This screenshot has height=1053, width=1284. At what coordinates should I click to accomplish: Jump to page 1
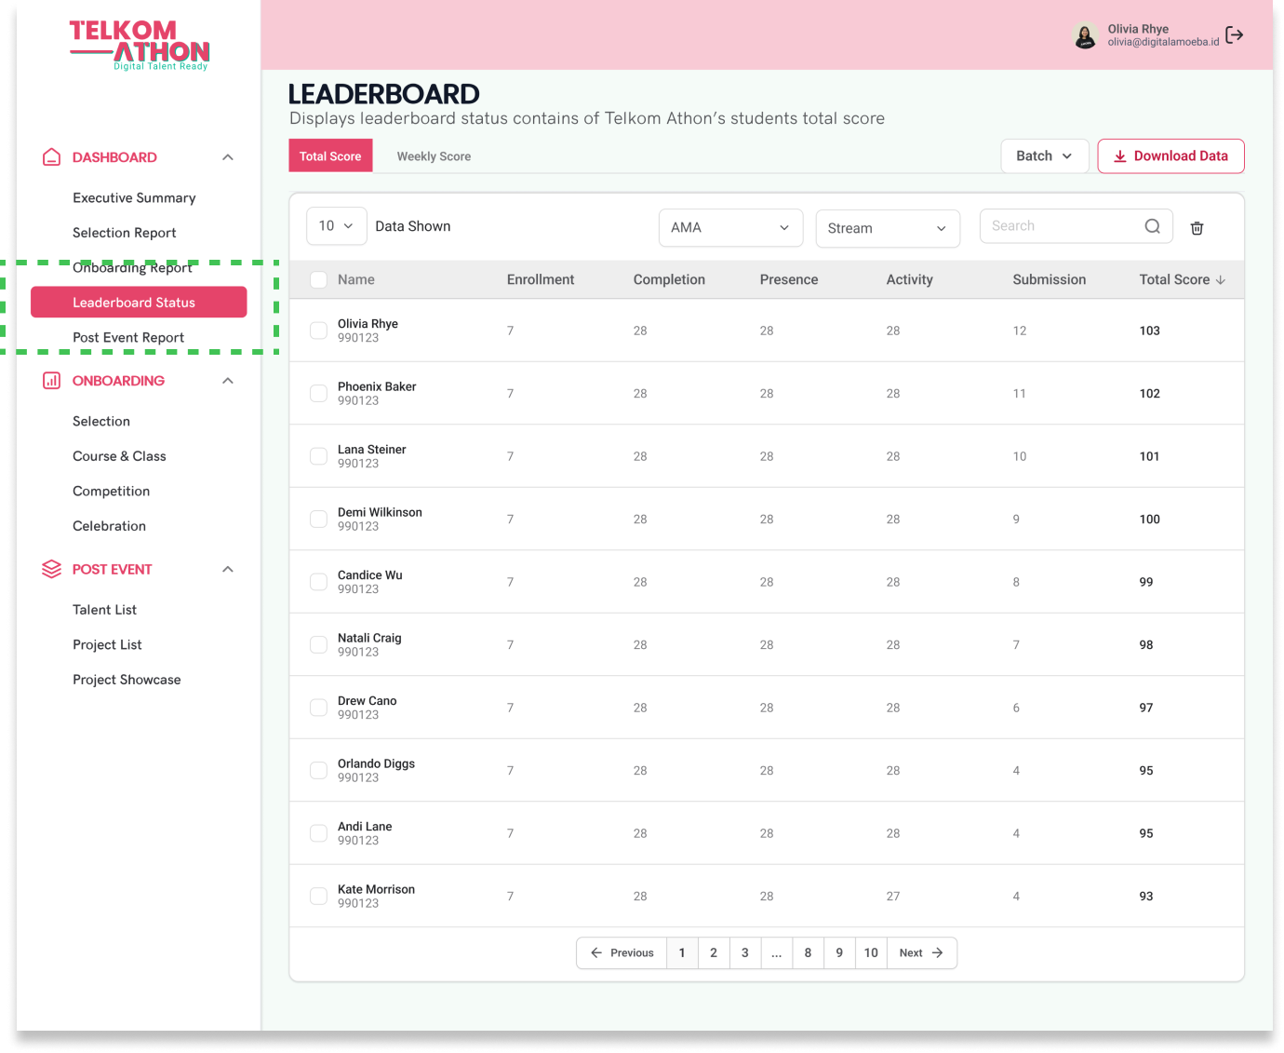coord(682,952)
